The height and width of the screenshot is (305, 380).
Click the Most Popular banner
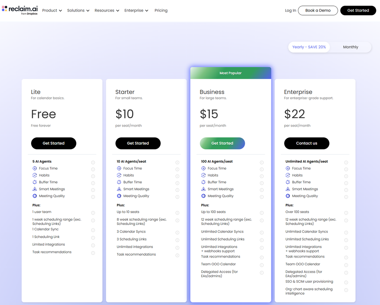click(x=230, y=73)
